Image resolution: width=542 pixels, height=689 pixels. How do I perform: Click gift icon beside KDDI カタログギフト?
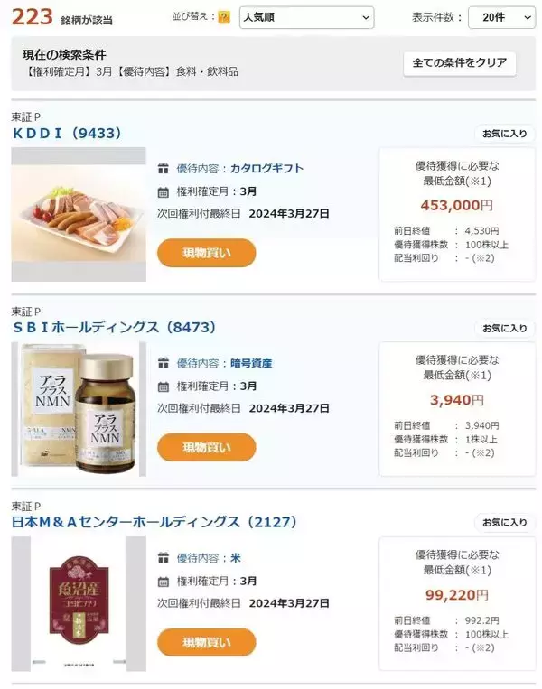[x=164, y=168]
